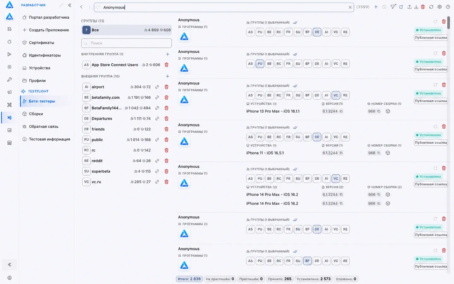Open the filter funnel icon in the top toolbar
The width and height of the screenshot is (454, 284).
pos(393,7)
